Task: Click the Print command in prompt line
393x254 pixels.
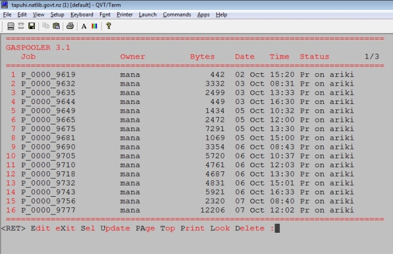Action: pos(192,228)
